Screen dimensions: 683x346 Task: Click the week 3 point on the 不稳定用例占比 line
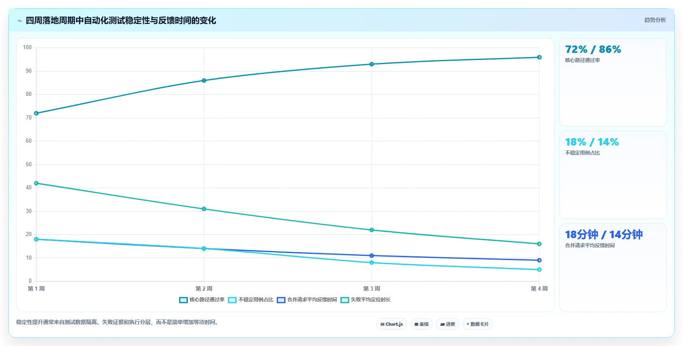pos(371,262)
